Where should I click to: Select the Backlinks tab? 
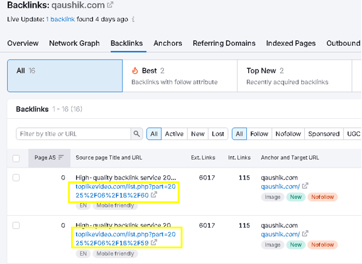(x=126, y=43)
